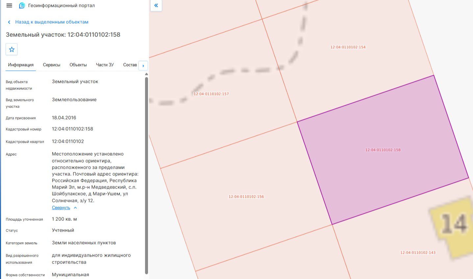Click the area value 1 200 кв. м
The image size is (473, 279).
pos(64,219)
